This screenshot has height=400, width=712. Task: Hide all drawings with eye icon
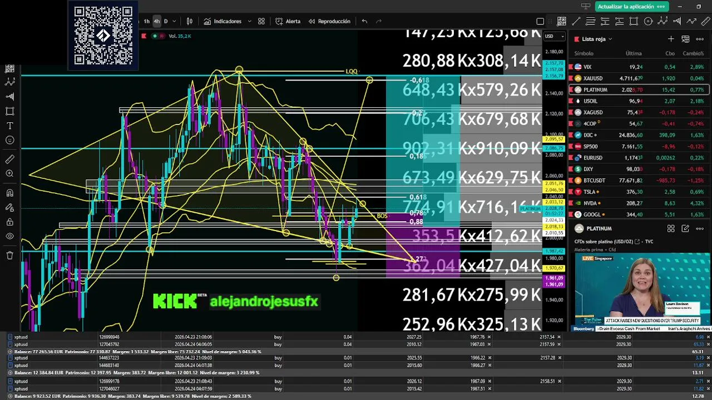click(x=9, y=237)
